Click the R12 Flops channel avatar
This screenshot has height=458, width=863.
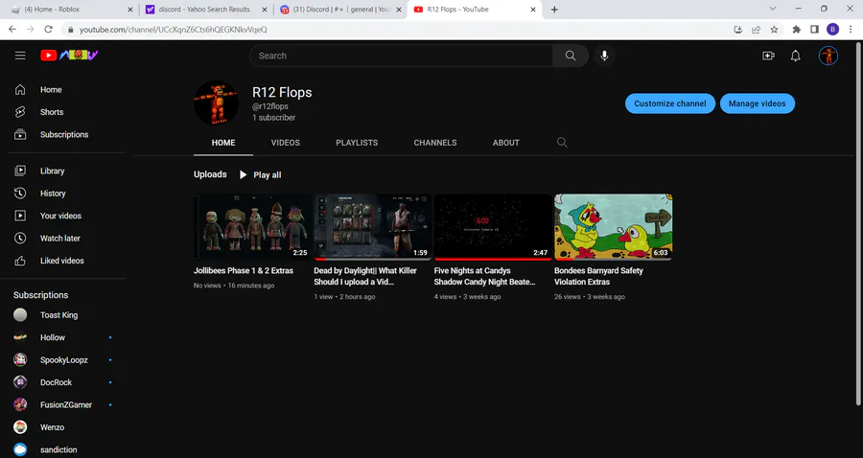pos(217,103)
